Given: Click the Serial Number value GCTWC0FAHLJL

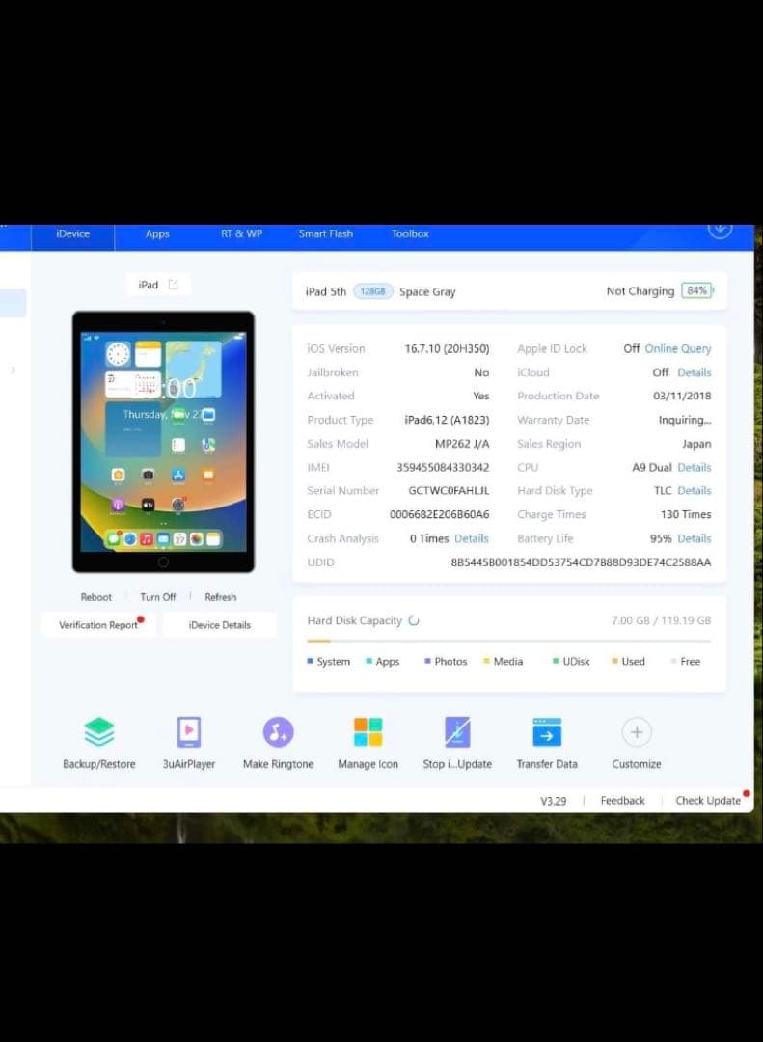Looking at the screenshot, I should [449, 490].
